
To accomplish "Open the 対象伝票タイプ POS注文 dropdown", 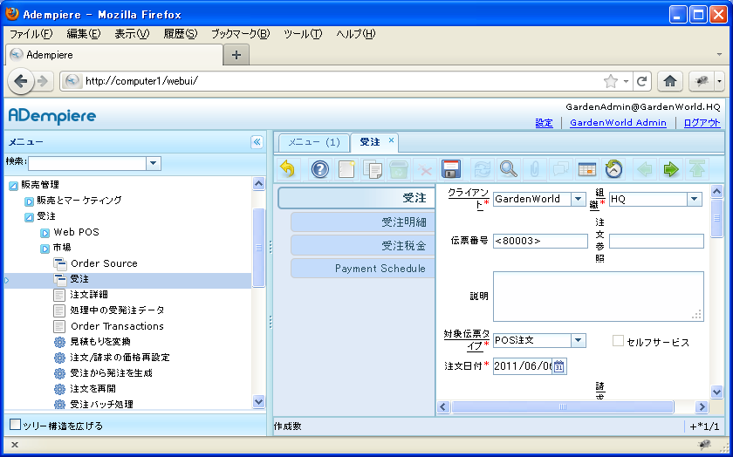I will coord(579,340).
